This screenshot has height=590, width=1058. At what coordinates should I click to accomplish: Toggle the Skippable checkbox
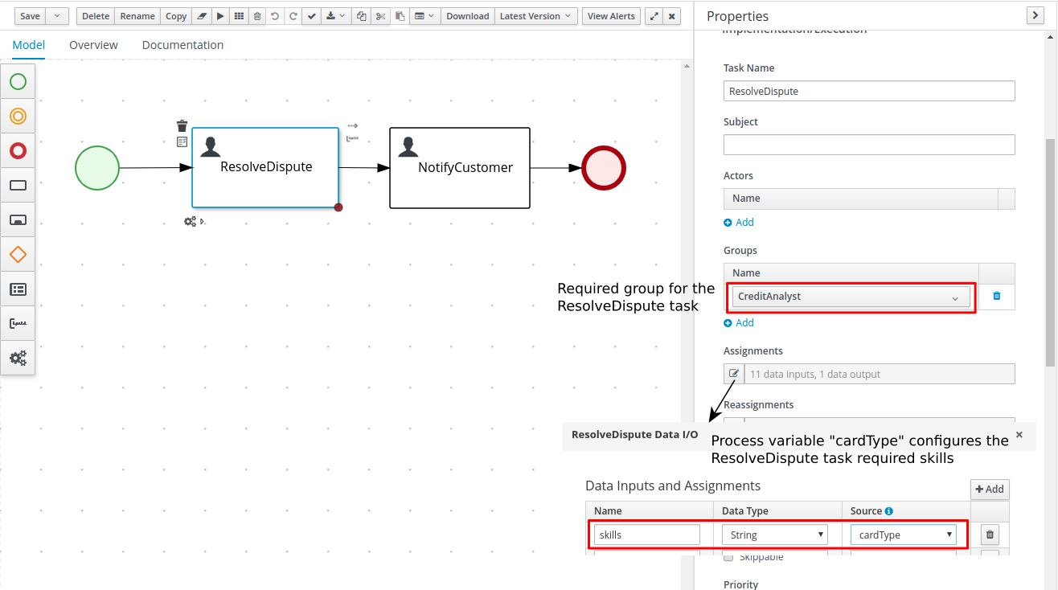[x=728, y=557]
